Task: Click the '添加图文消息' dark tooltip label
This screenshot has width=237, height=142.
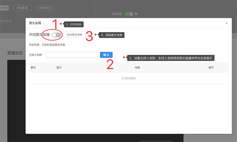Action: pos(112,35)
